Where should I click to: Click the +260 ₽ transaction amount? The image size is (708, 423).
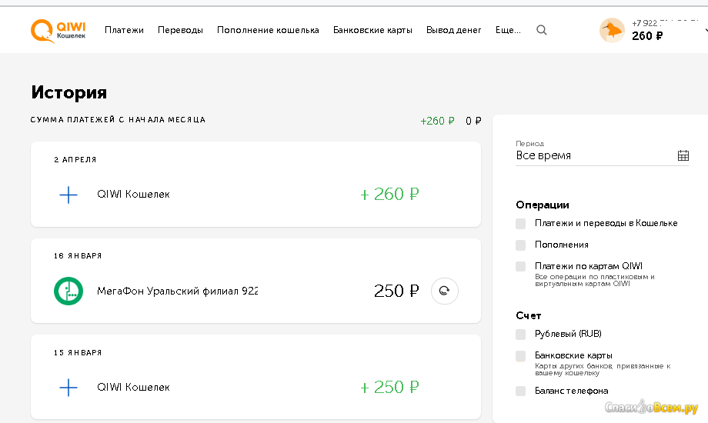[389, 194]
